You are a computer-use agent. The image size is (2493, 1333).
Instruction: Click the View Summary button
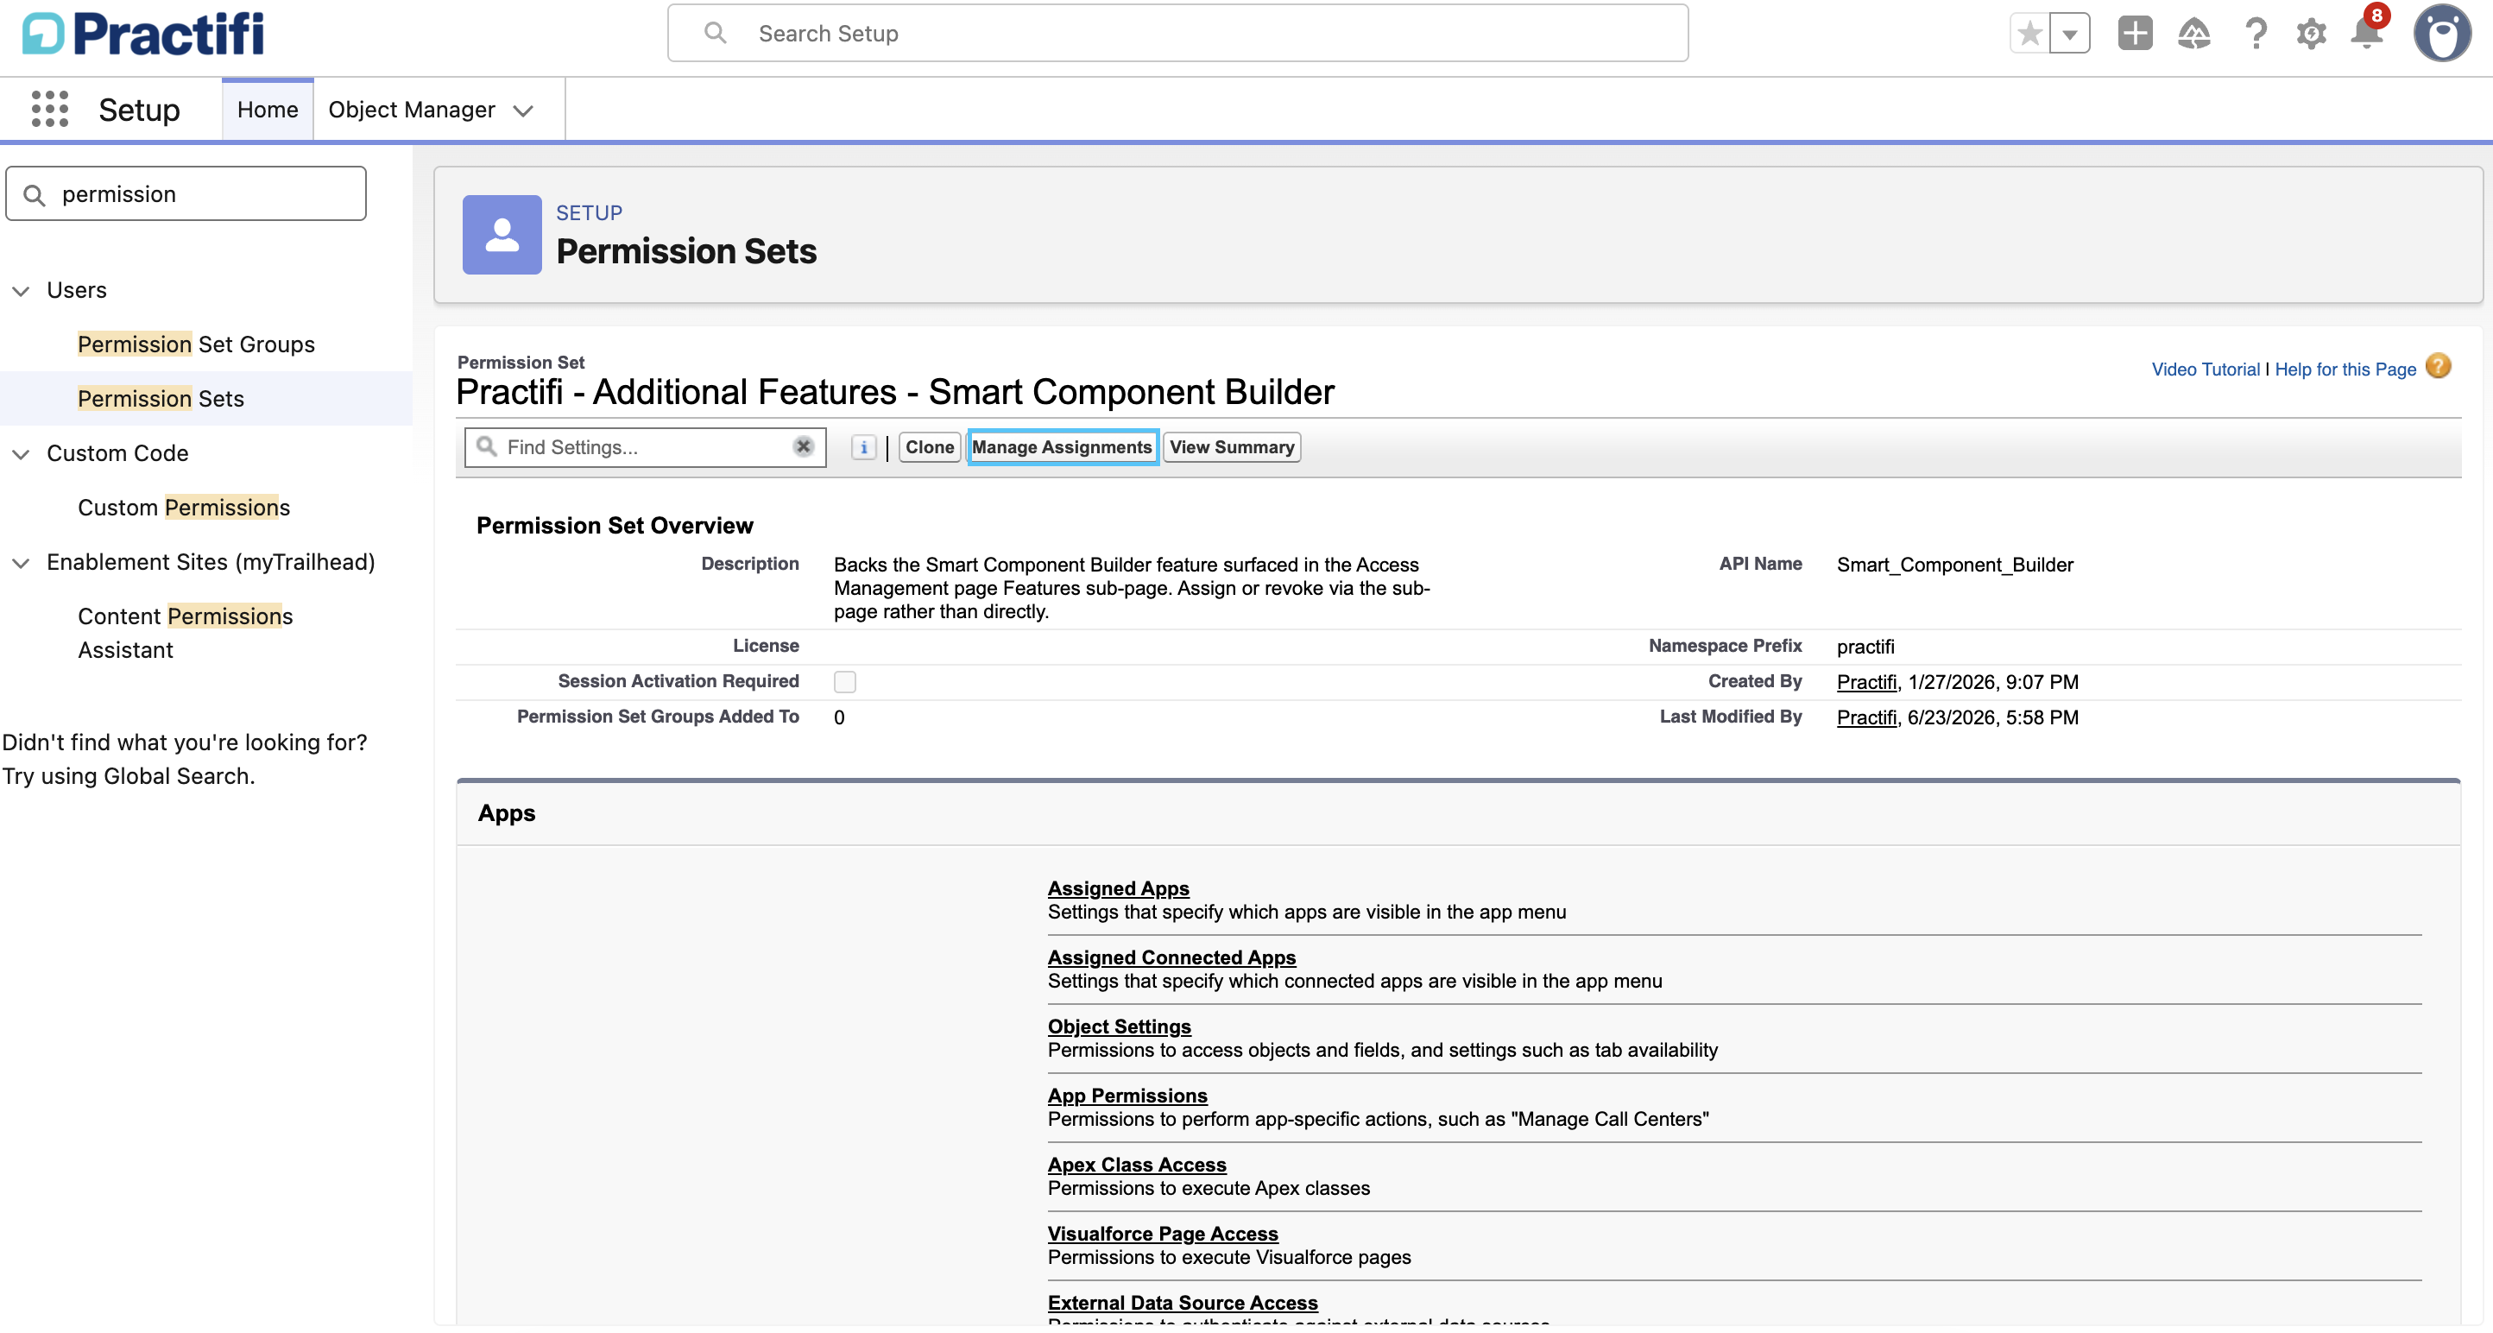tap(1231, 447)
